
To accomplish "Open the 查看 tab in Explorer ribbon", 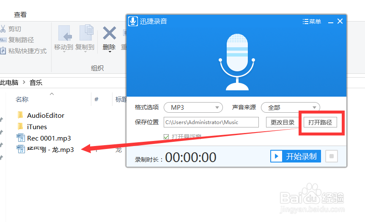I will pyautogui.click(x=20, y=15).
